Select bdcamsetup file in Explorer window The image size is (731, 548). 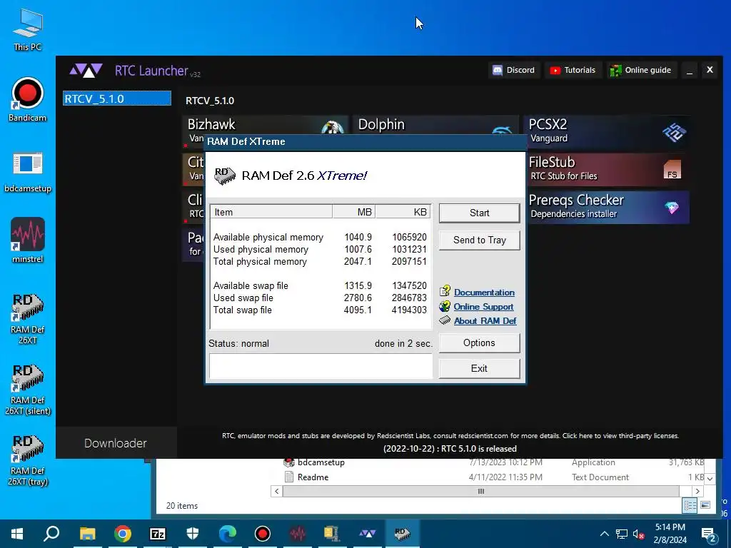494,462
